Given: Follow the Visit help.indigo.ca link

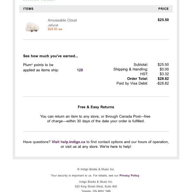Looking at the screenshot, I should (68, 142).
